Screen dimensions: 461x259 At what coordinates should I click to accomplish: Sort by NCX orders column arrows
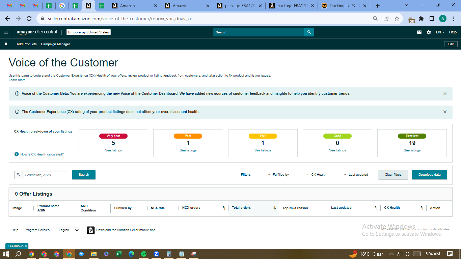click(224, 208)
